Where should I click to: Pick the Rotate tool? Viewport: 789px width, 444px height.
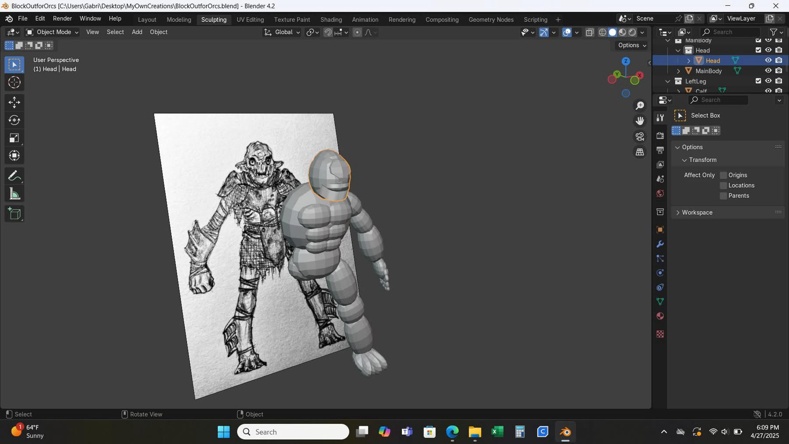tap(14, 120)
